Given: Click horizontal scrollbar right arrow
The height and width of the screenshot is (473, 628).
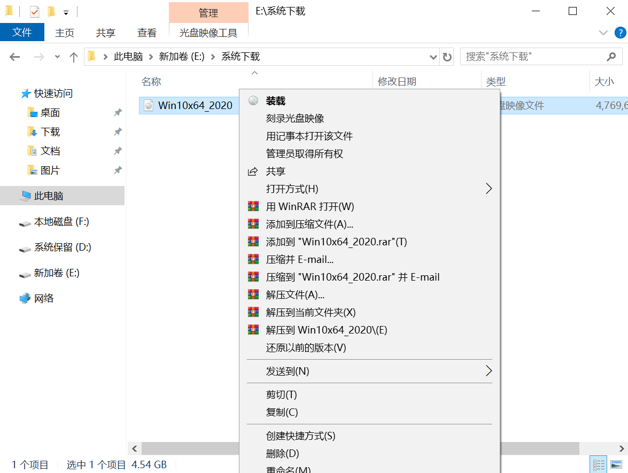Looking at the screenshot, I should click(621, 448).
